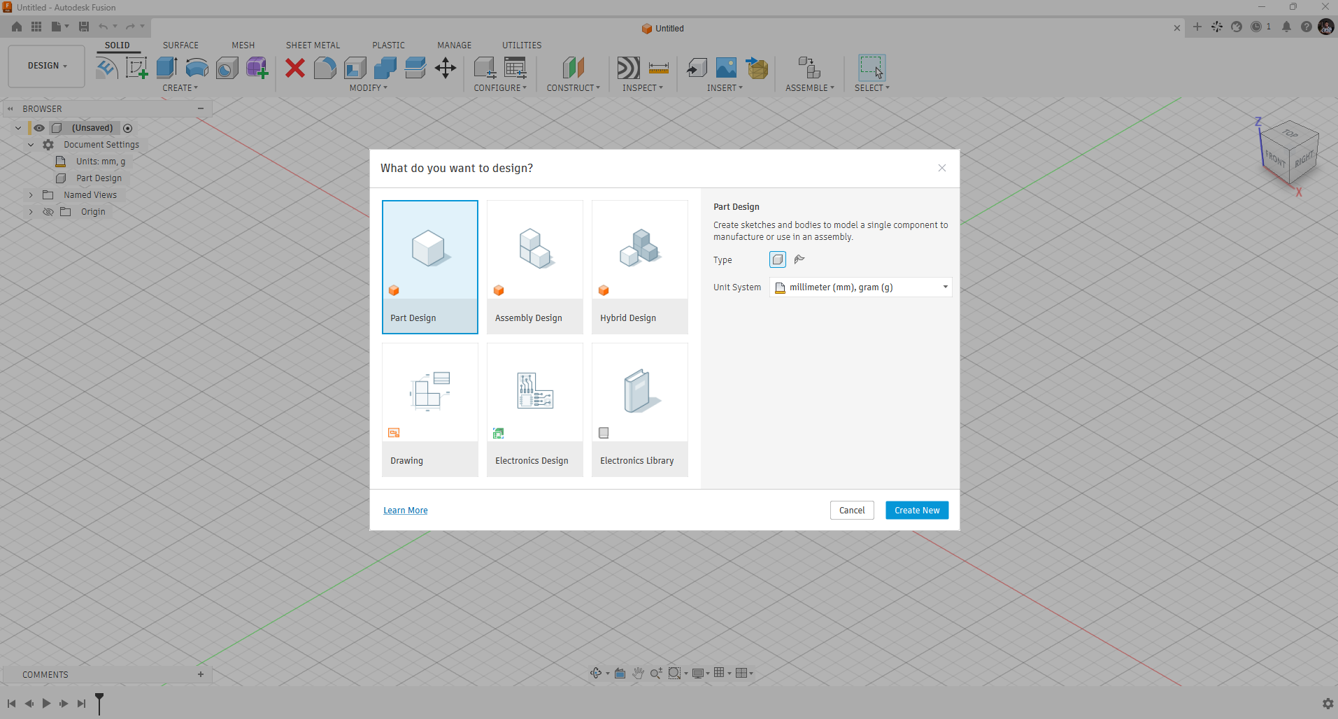Screen dimensions: 1338x719
Task: Open the CONSTRUCT dropdown menu
Action: 574,88
